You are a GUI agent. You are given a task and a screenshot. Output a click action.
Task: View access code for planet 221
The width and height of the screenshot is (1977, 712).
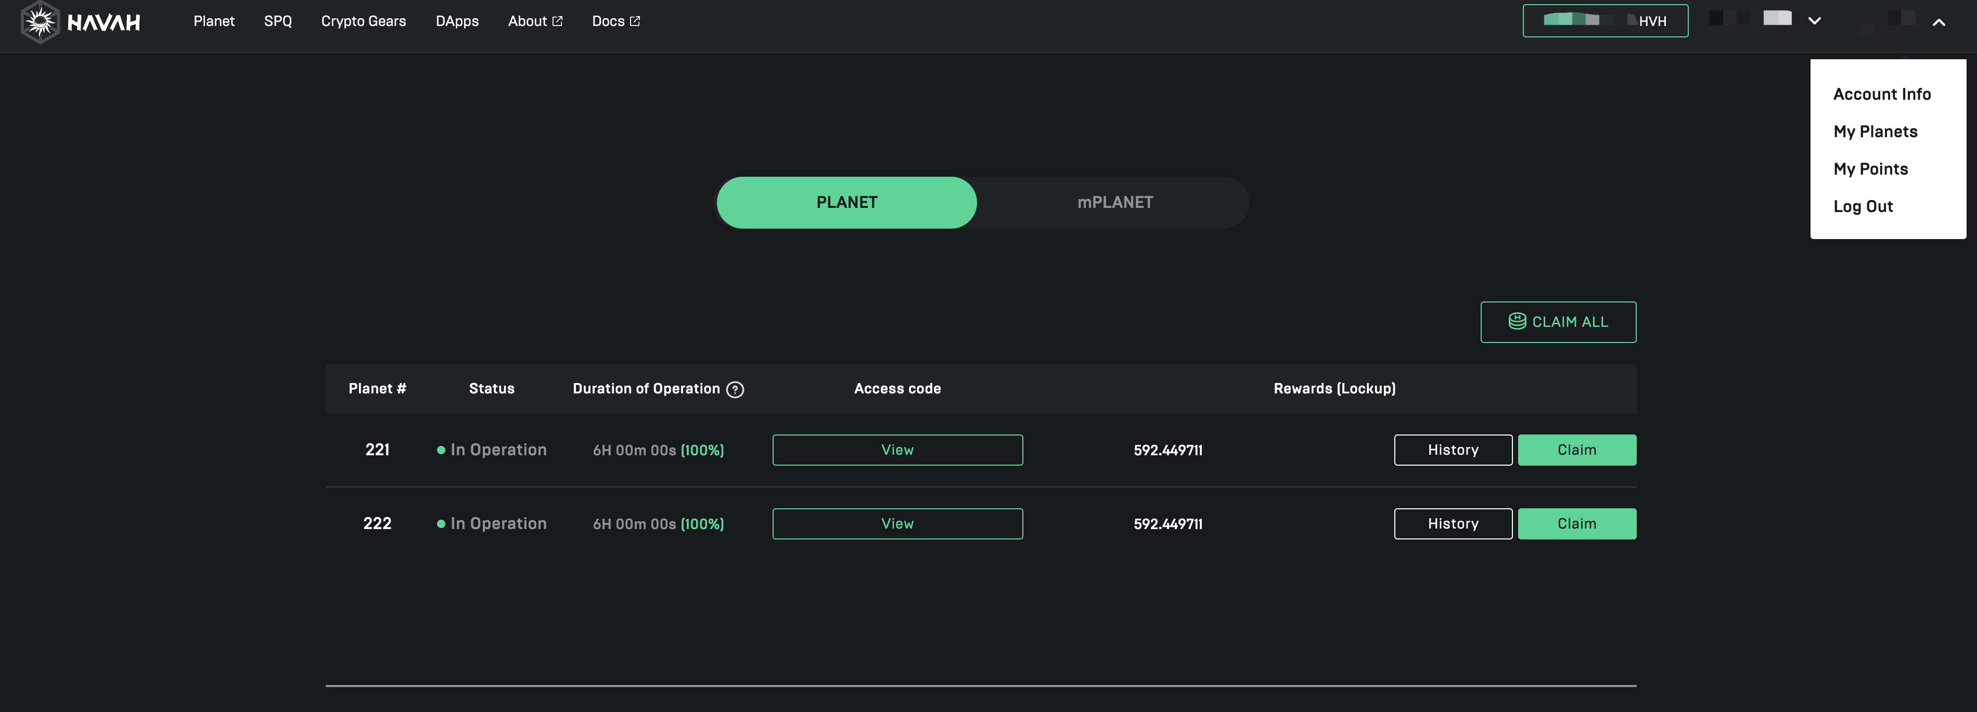point(896,450)
